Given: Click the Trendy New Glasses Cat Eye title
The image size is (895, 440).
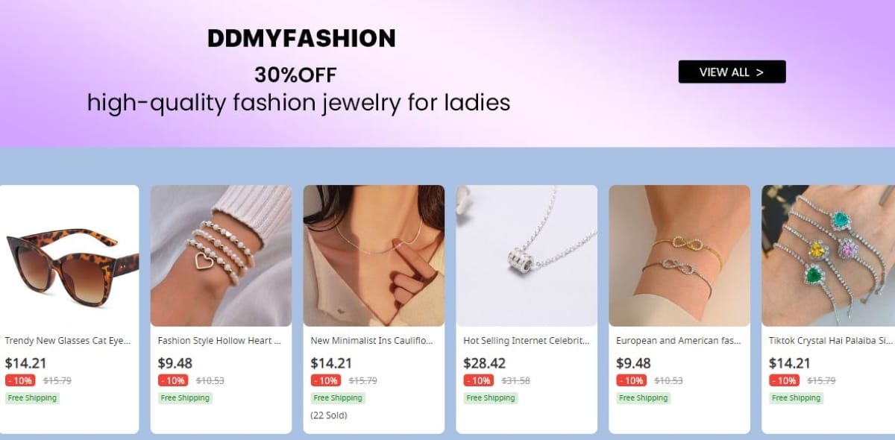Looking at the screenshot, I should 68,341.
